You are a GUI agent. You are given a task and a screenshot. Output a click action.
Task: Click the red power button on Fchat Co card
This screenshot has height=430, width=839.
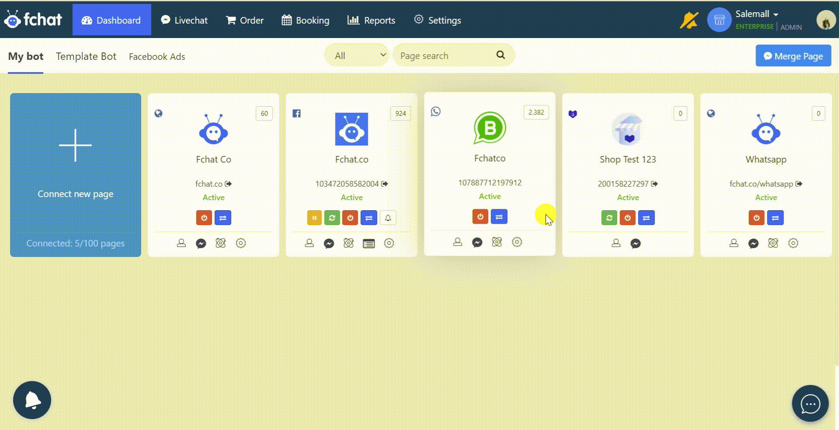[204, 218]
